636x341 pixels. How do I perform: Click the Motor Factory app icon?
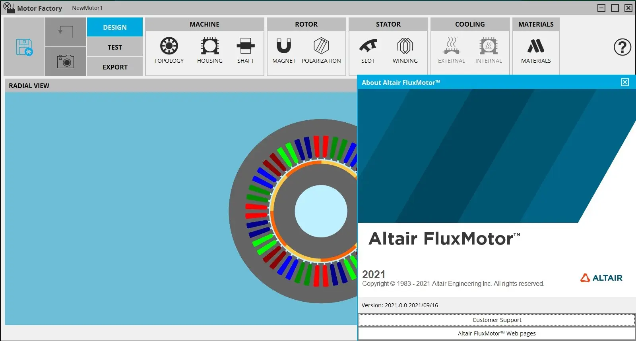[x=9, y=8]
